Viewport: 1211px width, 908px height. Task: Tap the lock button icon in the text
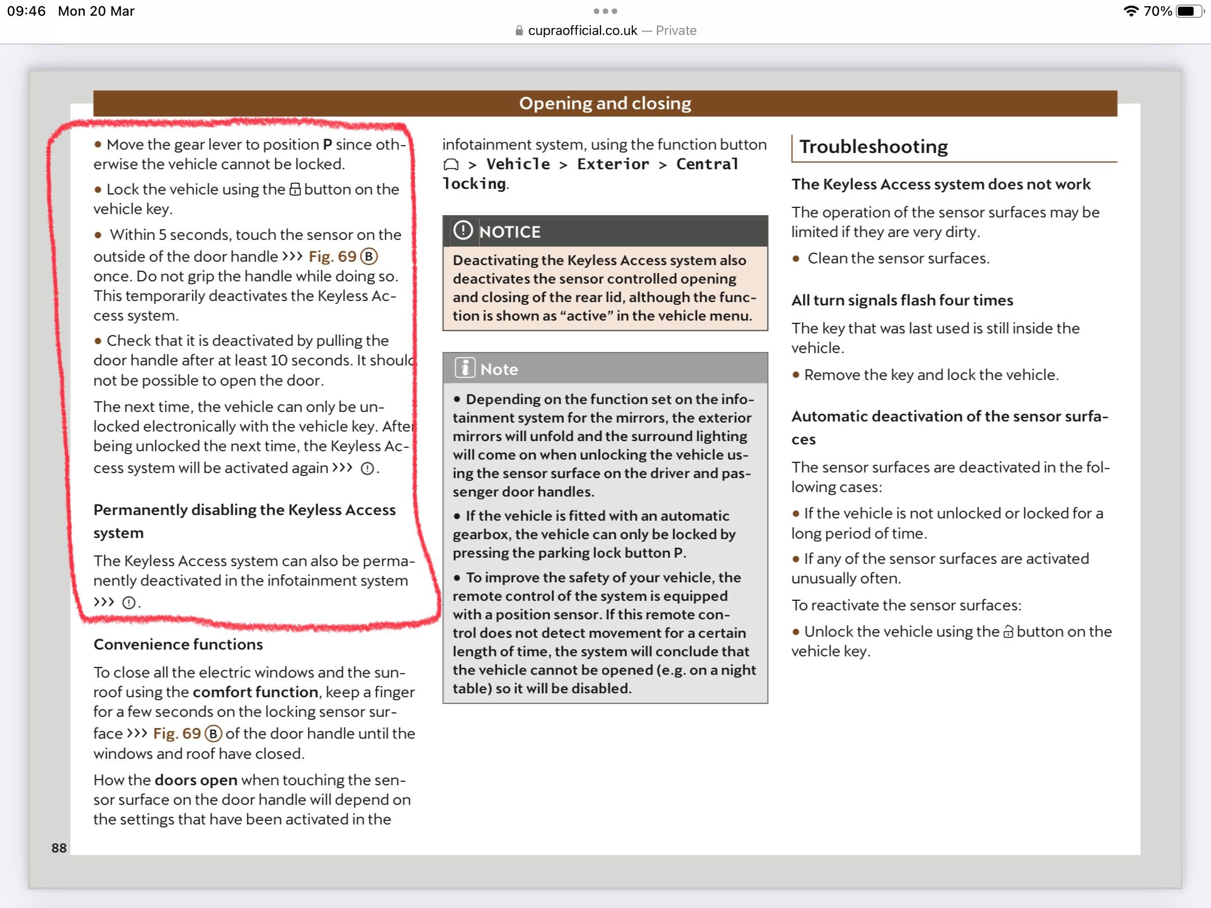pyautogui.click(x=295, y=189)
